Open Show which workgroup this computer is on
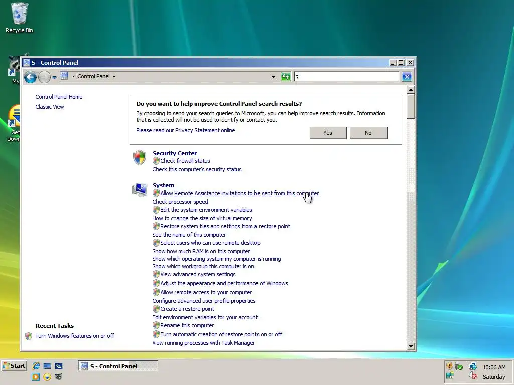The height and width of the screenshot is (385, 514). (203, 266)
